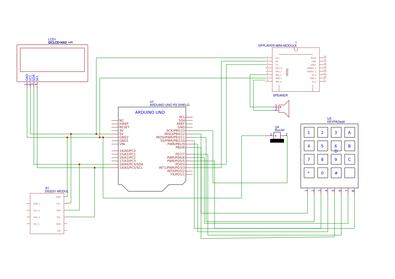Screen dimensions: 395x279
Task: Select the speaker symbol
Action: click(x=283, y=109)
